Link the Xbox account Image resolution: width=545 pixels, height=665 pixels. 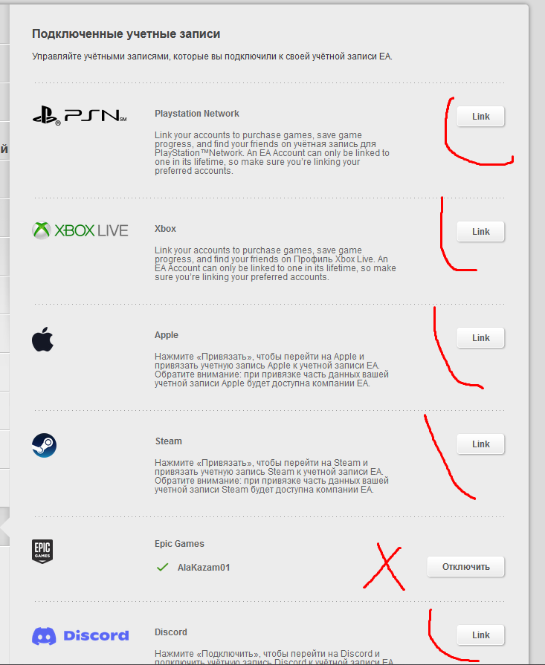click(x=480, y=232)
